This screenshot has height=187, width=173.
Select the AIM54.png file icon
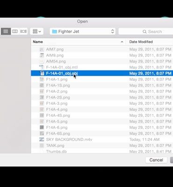pos(42,61)
